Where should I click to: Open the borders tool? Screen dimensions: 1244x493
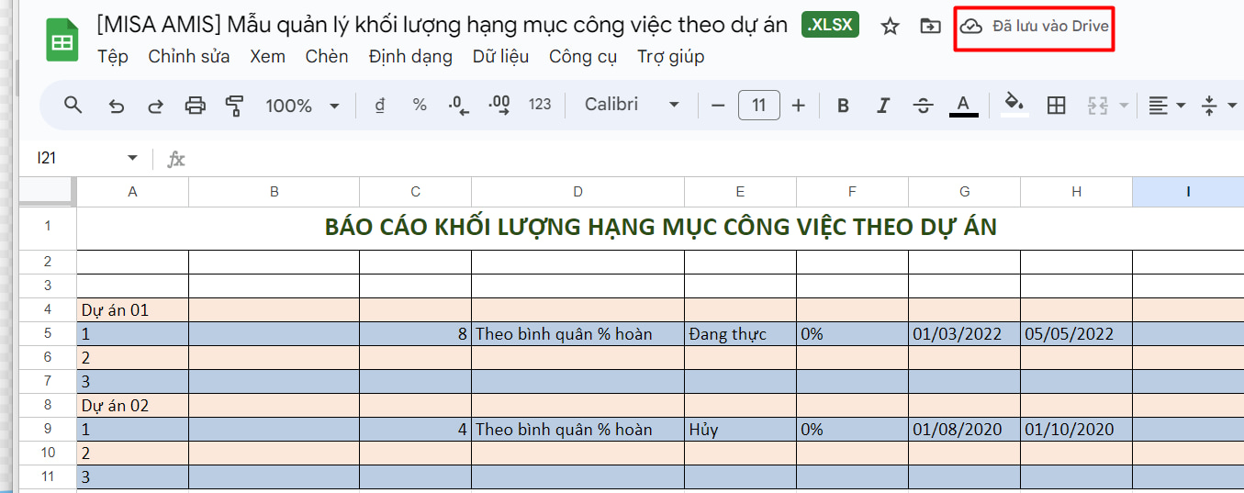pos(1057,106)
